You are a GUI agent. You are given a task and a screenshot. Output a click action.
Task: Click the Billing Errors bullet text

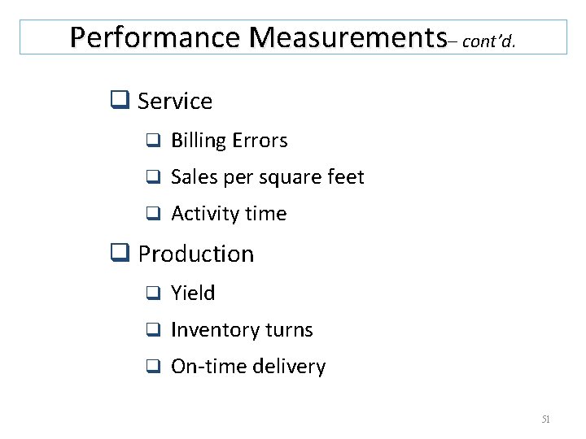pos(230,141)
